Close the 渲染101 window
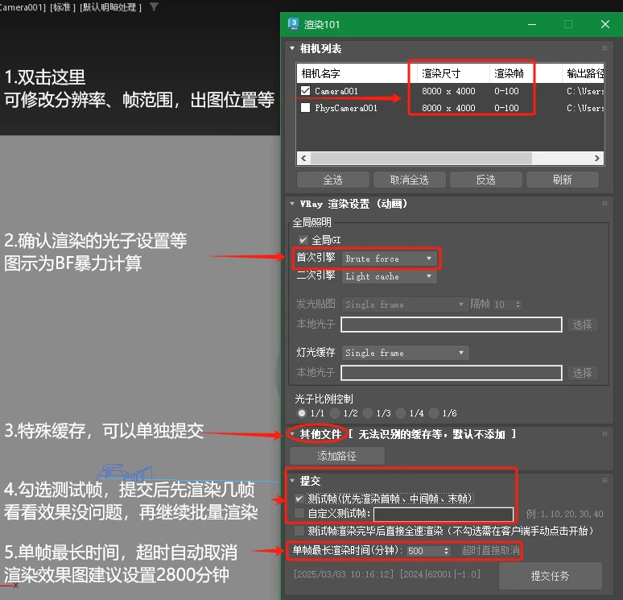 605,24
